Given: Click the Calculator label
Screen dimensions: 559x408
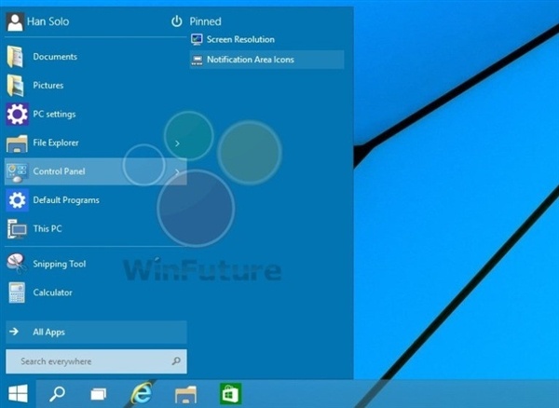Looking at the screenshot, I should click(53, 292).
